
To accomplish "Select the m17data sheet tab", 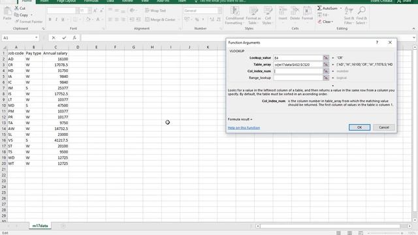I will [40, 226].
